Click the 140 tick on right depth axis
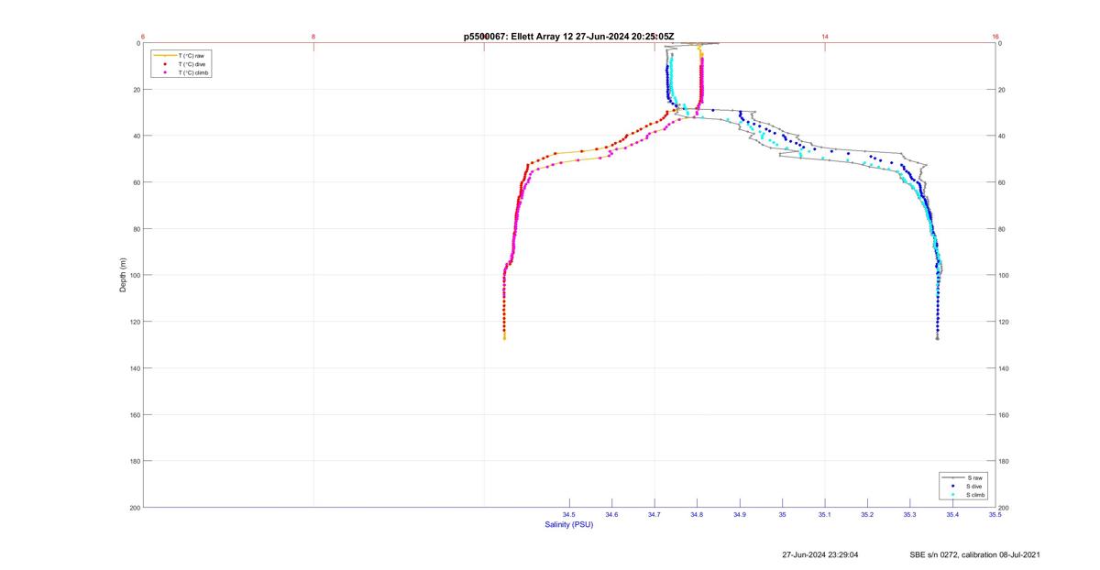 point(1005,368)
